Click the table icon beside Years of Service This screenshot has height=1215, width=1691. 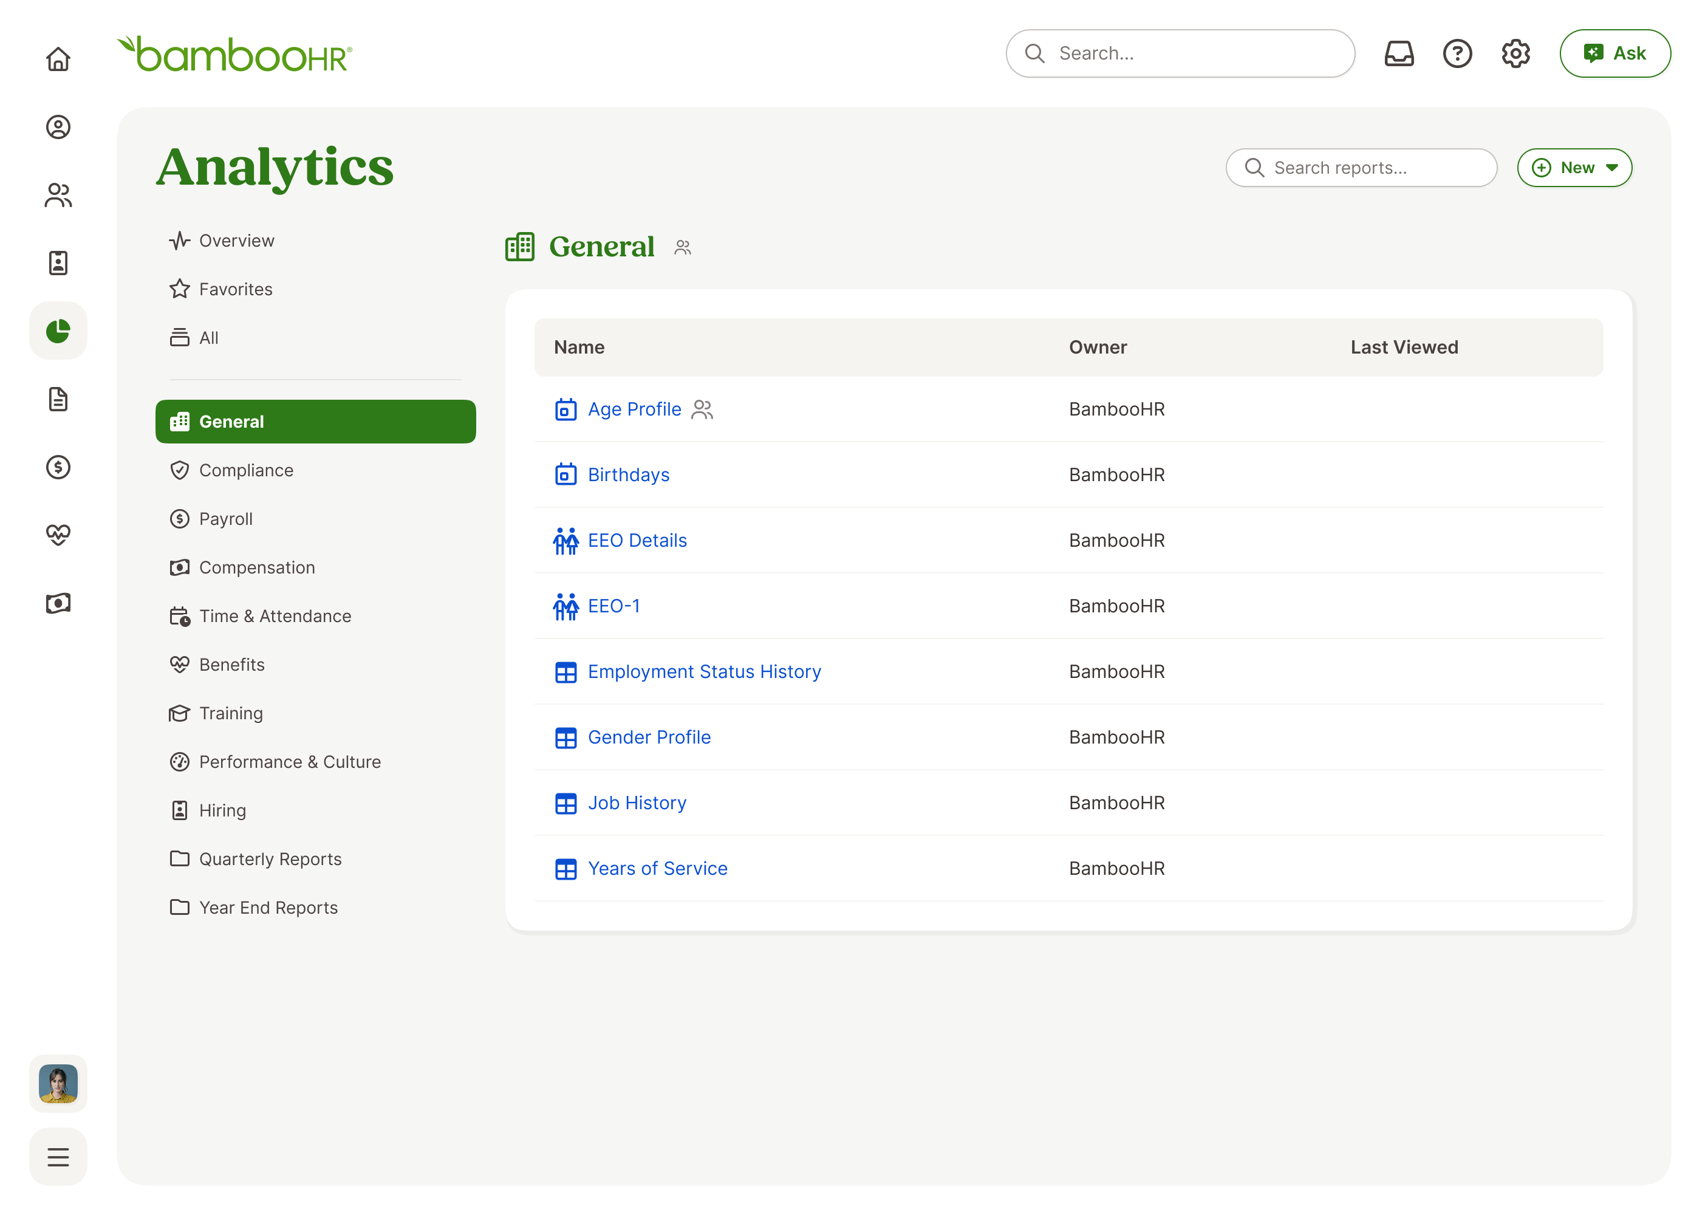pos(566,869)
